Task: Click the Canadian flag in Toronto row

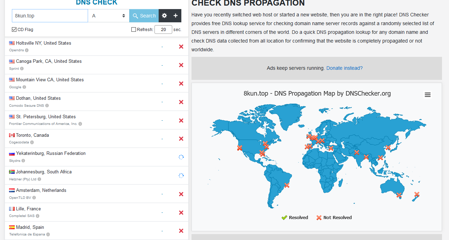Action: (12, 135)
